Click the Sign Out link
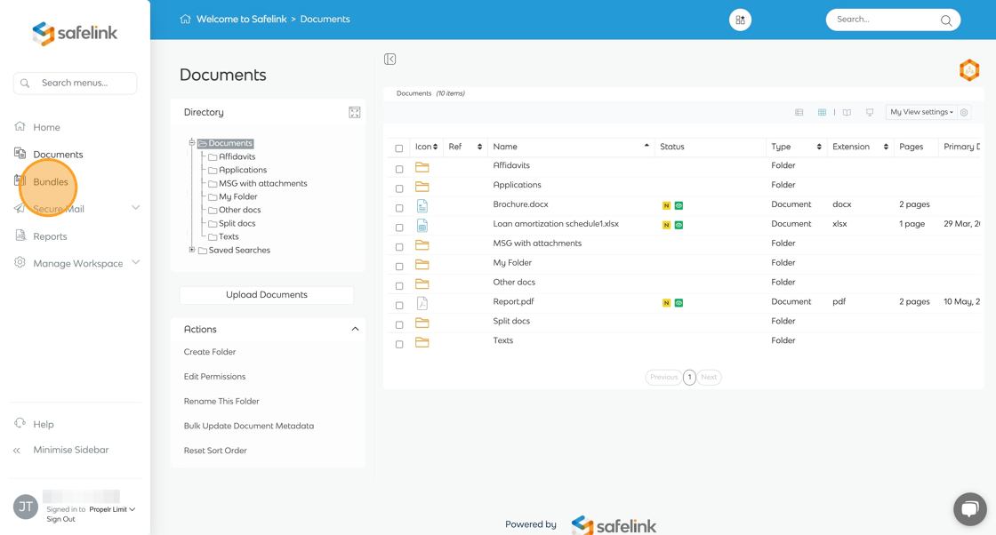Viewport: 996px width, 535px height. [60, 519]
